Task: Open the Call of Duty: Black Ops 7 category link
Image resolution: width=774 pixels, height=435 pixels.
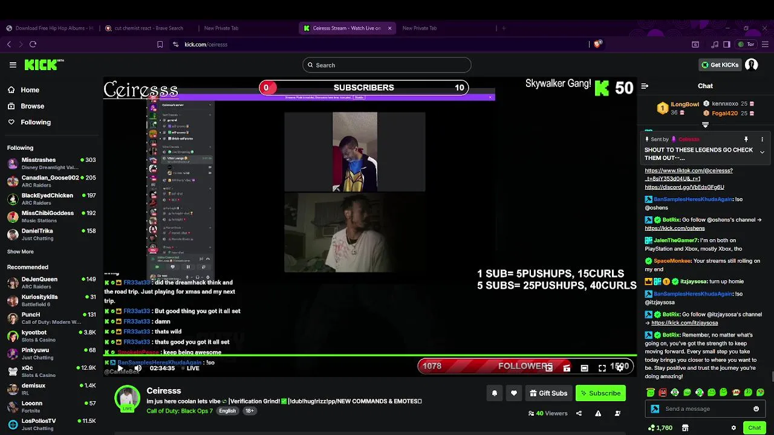Action: 180,411
